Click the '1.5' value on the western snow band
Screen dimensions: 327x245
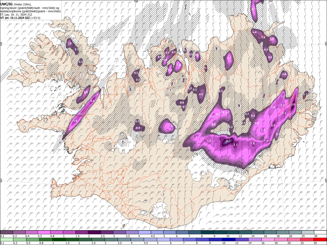pos(81,114)
